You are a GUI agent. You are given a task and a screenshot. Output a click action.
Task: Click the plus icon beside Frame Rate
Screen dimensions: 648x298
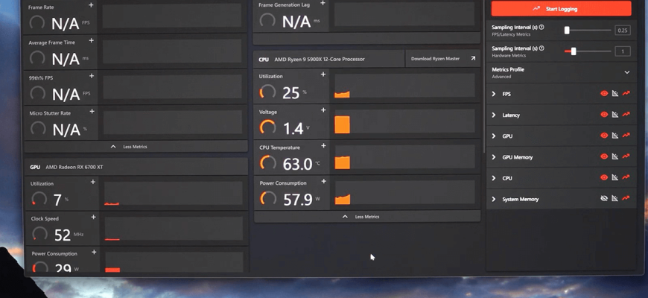click(x=92, y=6)
